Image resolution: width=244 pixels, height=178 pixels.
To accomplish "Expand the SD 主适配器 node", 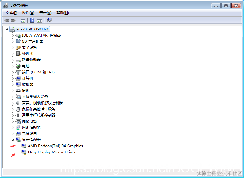I will pyautogui.click(x=13, y=42).
